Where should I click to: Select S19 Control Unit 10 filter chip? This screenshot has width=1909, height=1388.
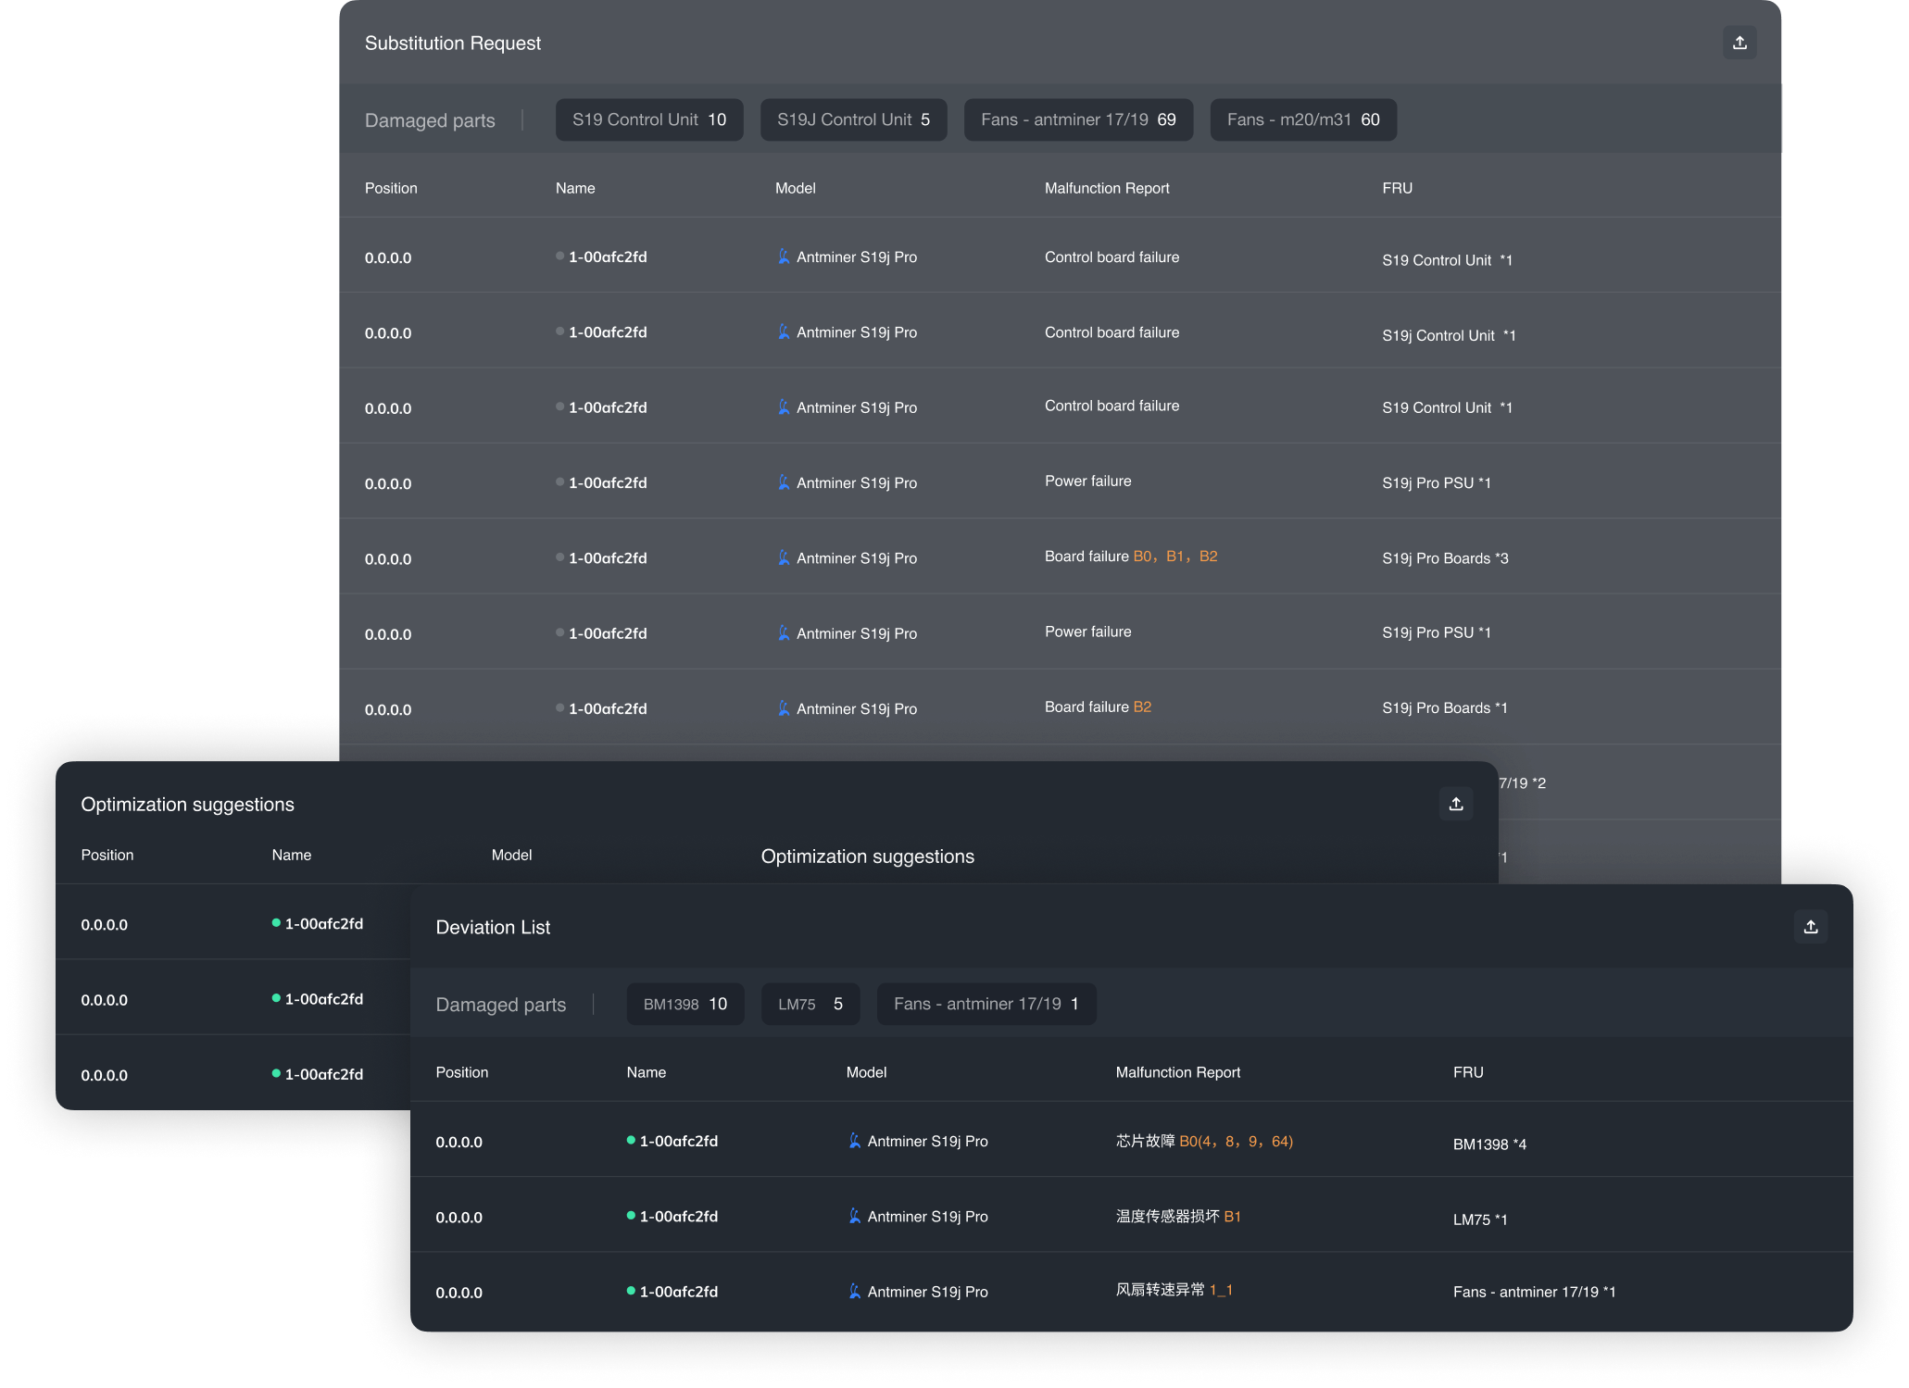click(648, 119)
